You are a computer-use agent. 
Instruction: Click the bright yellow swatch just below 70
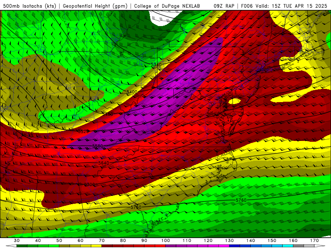click(x=96, y=246)
